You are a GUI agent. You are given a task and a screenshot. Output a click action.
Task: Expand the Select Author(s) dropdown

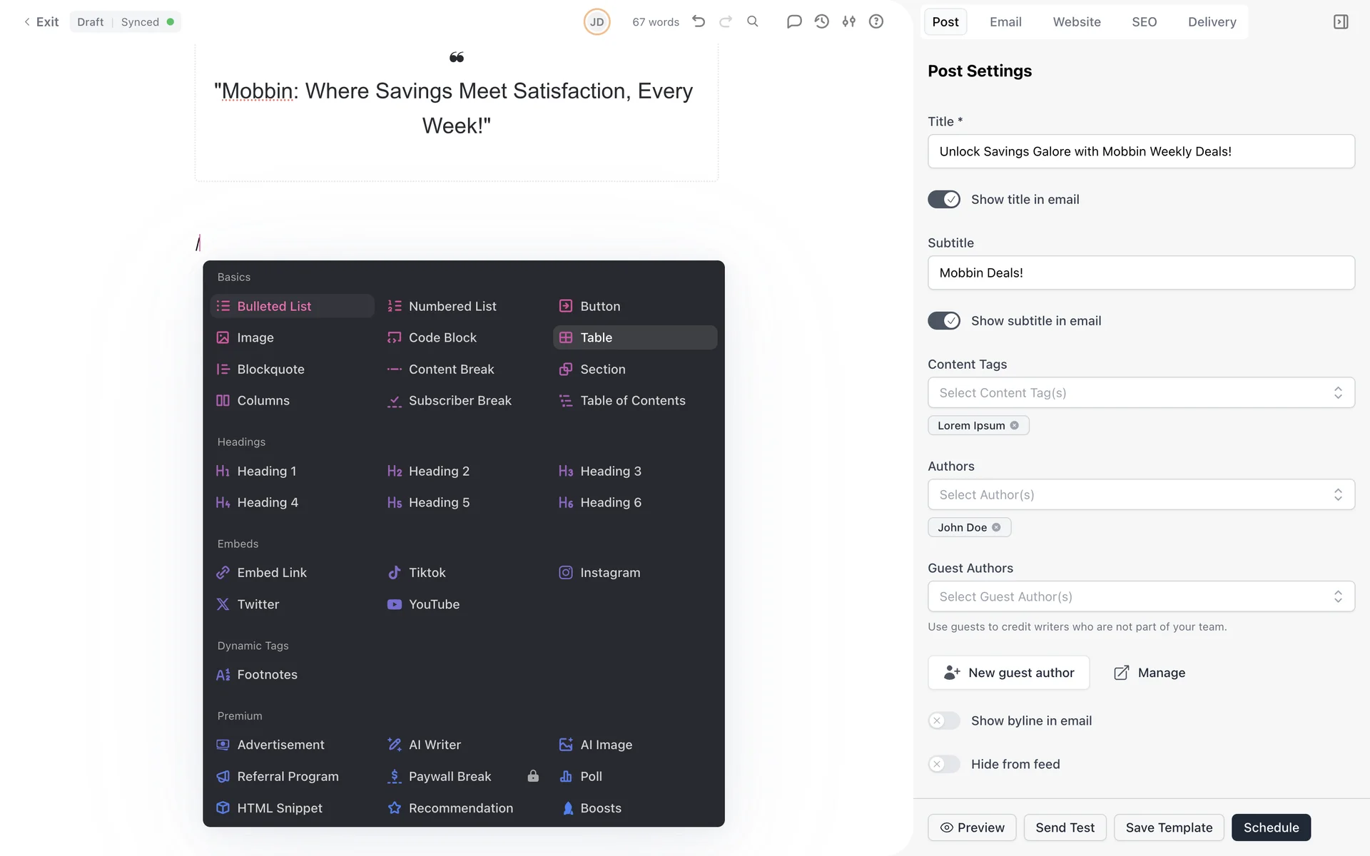pos(1140,495)
